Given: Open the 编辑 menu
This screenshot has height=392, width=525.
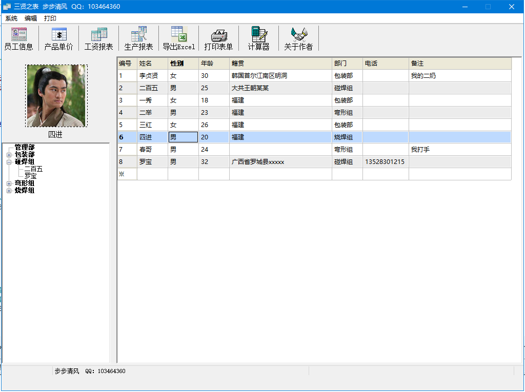Looking at the screenshot, I should pos(31,18).
